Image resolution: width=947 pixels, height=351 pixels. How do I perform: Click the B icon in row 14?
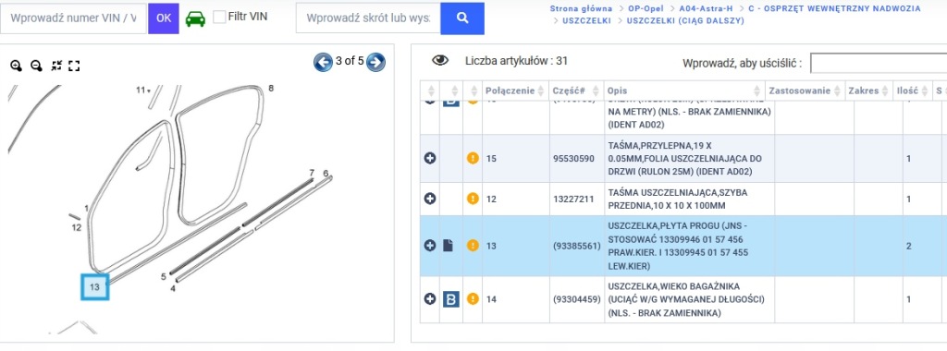(451, 298)
